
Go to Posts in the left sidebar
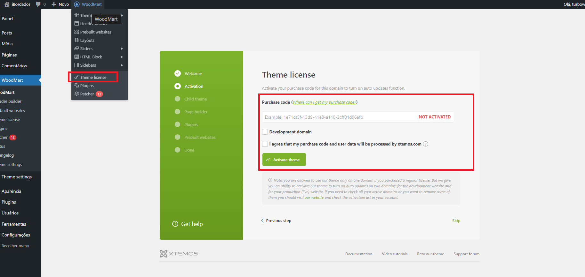7,33
